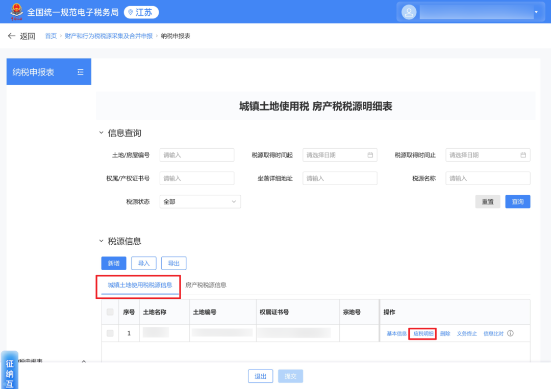Click 删除 link in row 1
This screenshot has height=389, width=551.
[x=445, y=333]
